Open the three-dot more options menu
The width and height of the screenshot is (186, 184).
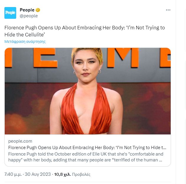[x=168, y=10]
